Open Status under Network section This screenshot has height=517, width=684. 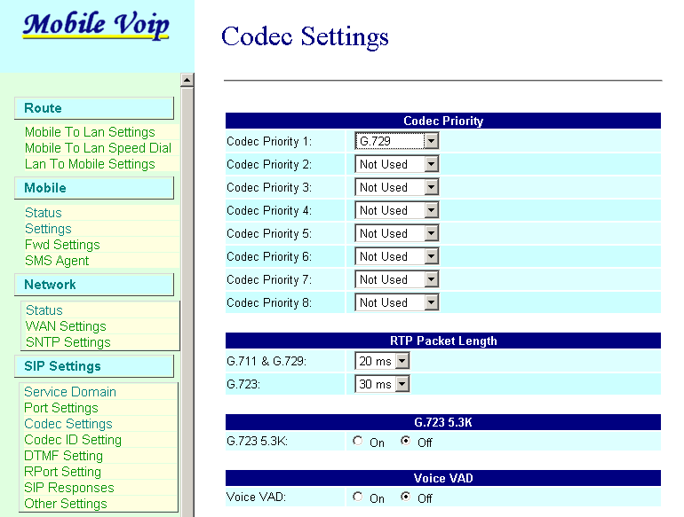pos(44,310)
